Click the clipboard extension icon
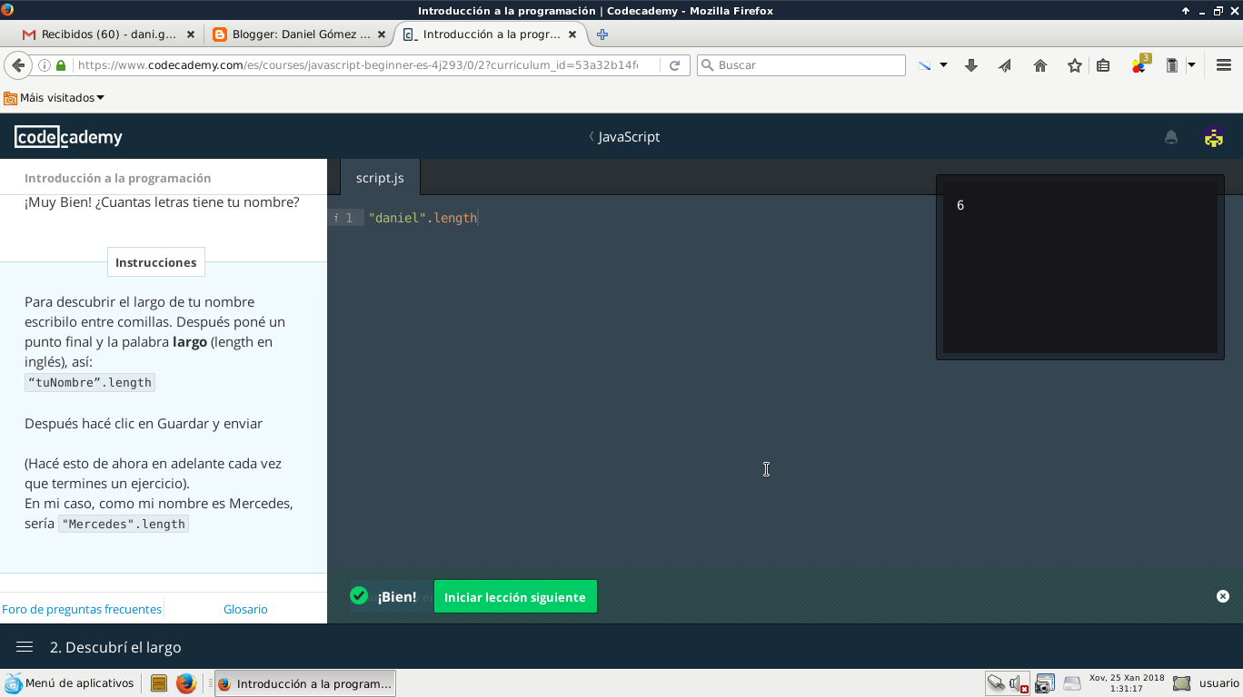This screenshot has width=1243, height=697. (x=1172, y=65)
